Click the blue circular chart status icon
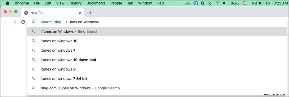 click(x=196, y=3)
